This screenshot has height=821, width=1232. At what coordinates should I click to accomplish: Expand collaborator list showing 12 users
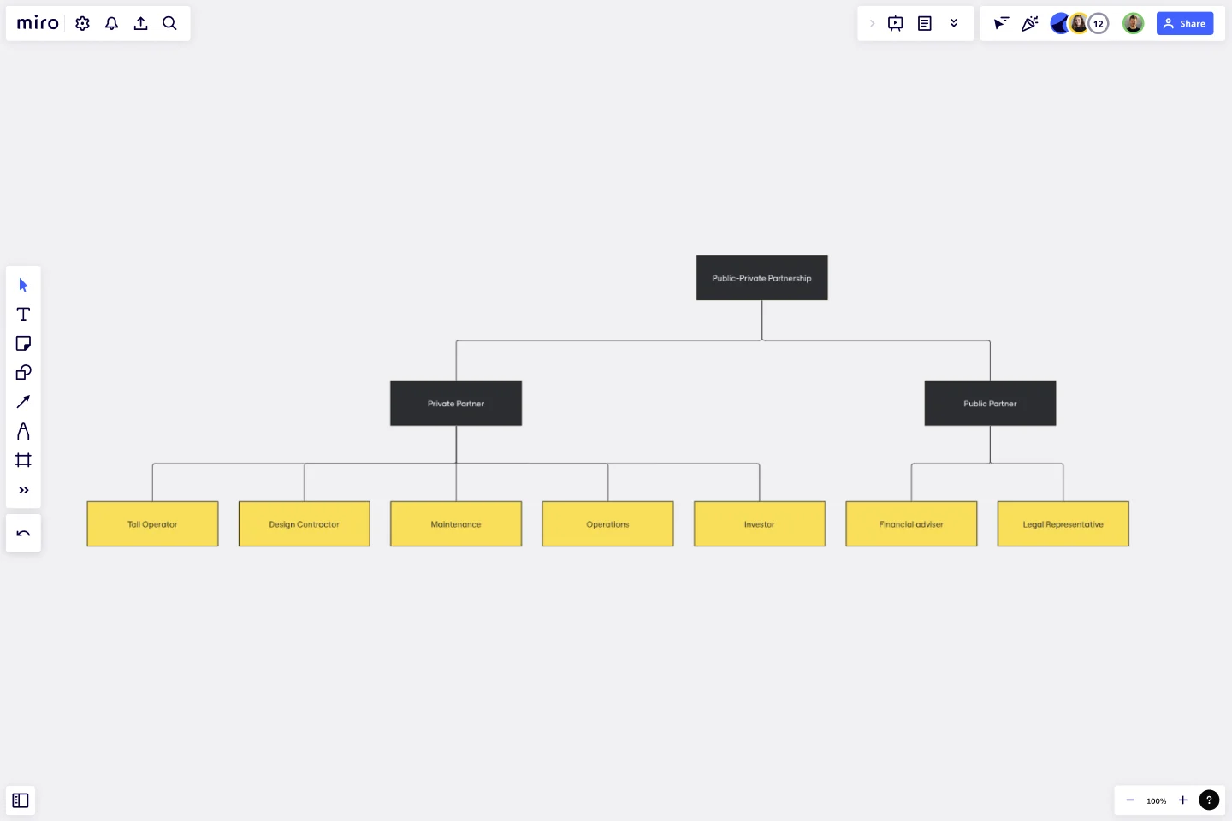[x=1099, y=23]
